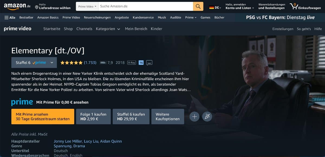Click Mit Prime ansehen button
Image resolution: width=325 pixels, height=157 pixels.
point(43,117)
